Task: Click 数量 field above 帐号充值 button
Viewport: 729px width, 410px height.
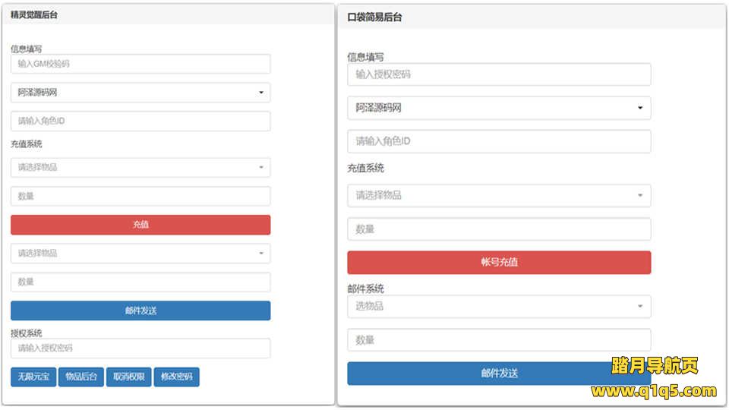Action: [x=499, y=229]
